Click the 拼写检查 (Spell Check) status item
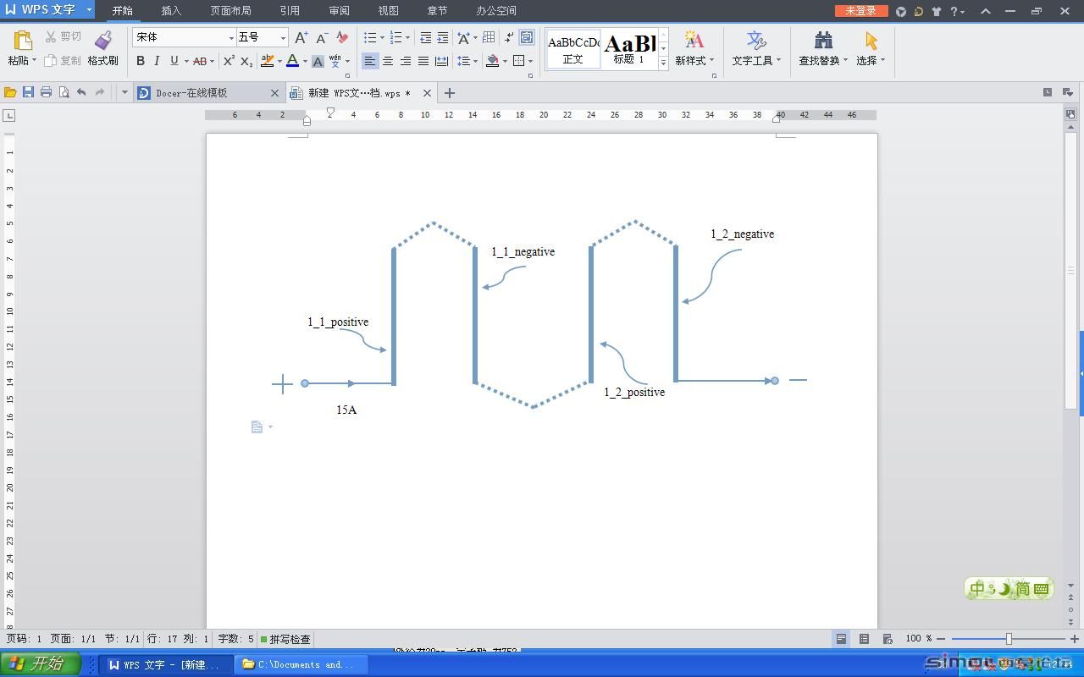This screenshot has height=677, width=1084. (x=285, y=639)
